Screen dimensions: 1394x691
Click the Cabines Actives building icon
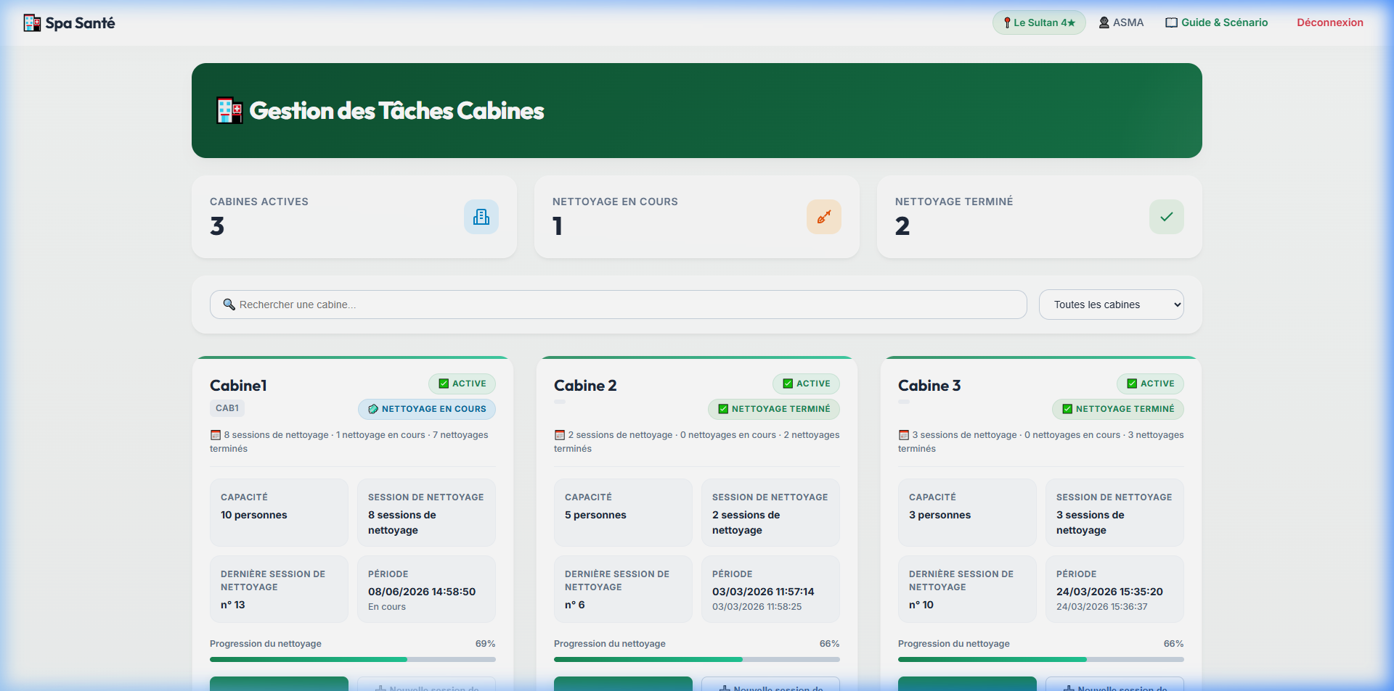pos(481,217)
